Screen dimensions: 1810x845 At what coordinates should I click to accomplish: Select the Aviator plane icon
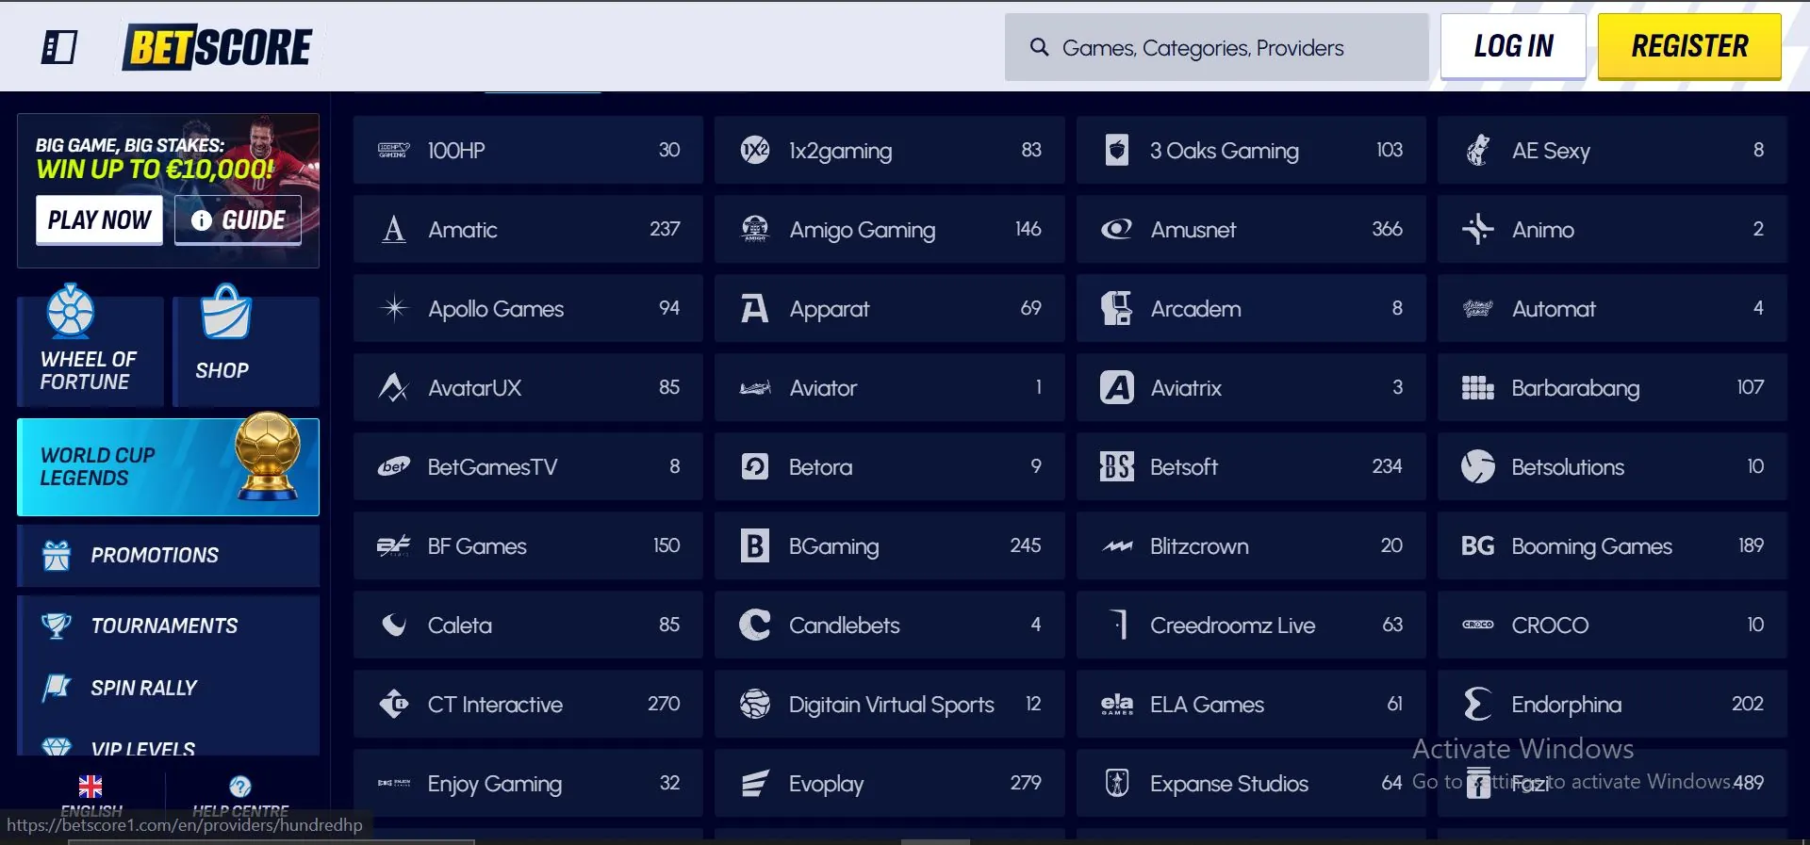755,388
